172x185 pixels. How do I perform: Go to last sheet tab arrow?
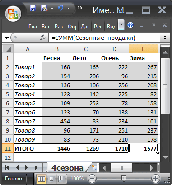pos(37,167)
